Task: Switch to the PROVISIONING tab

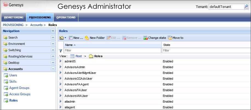Action: click(40, 18)
